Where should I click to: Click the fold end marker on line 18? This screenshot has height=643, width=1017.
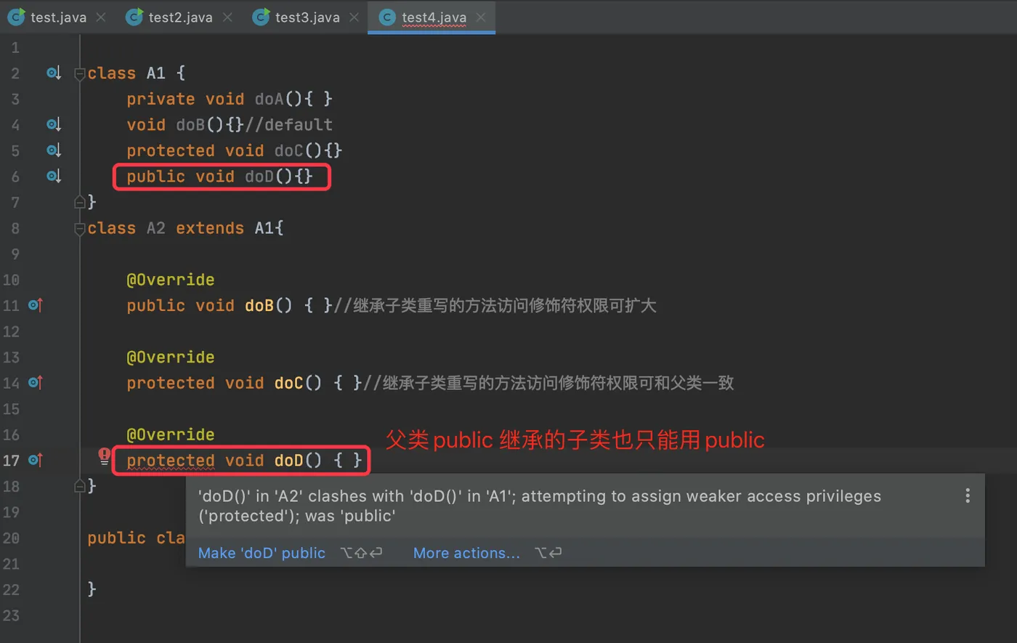click(80, 485)
